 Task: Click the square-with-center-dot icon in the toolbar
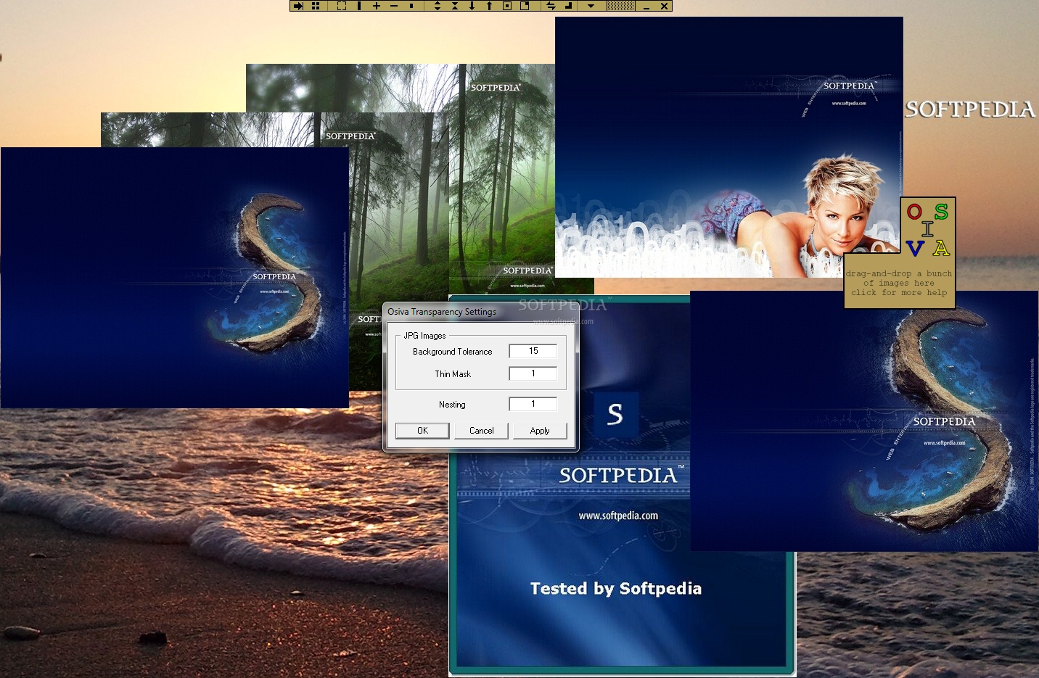[507, 6]
